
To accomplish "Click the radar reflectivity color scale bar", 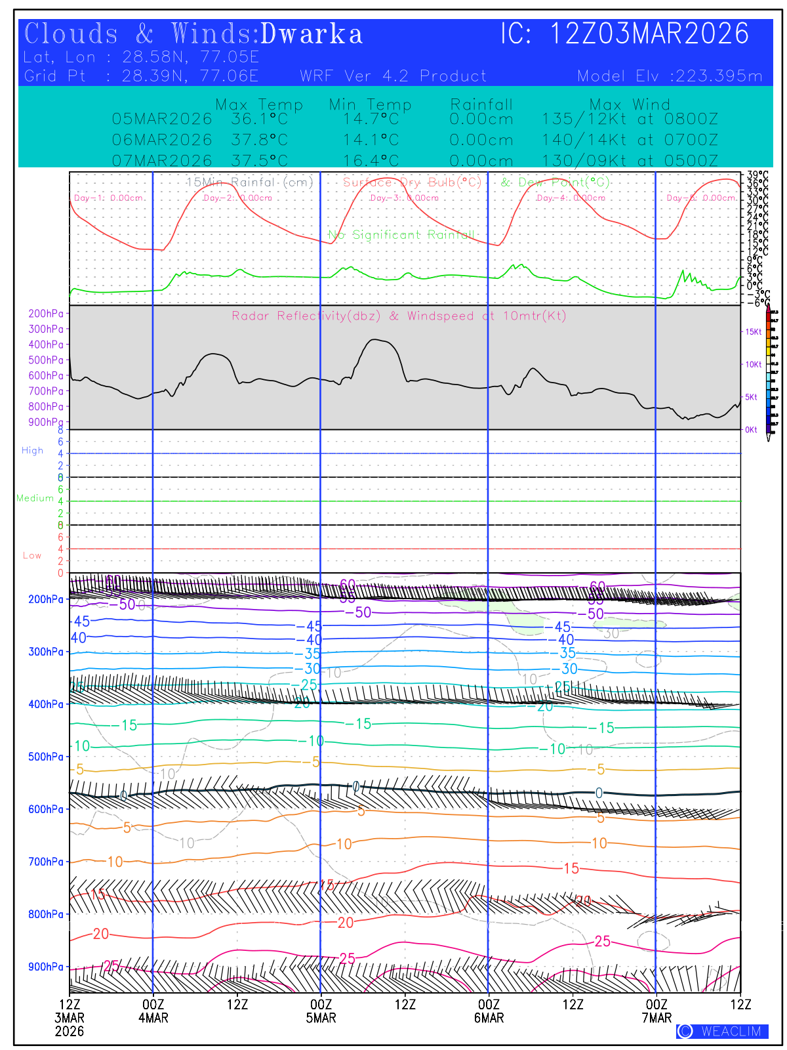I will point(769,373).
